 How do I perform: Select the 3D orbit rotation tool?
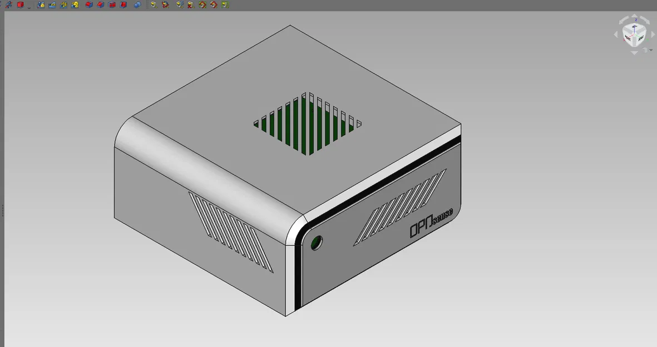coord(9,5)
